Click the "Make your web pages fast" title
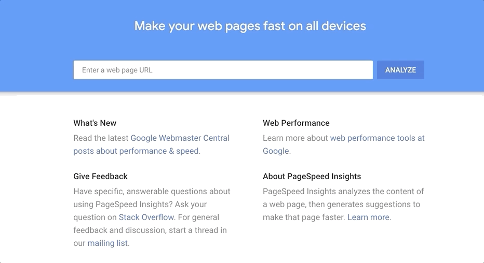Viewport: 484px width, 263px height. pos(250,26)
